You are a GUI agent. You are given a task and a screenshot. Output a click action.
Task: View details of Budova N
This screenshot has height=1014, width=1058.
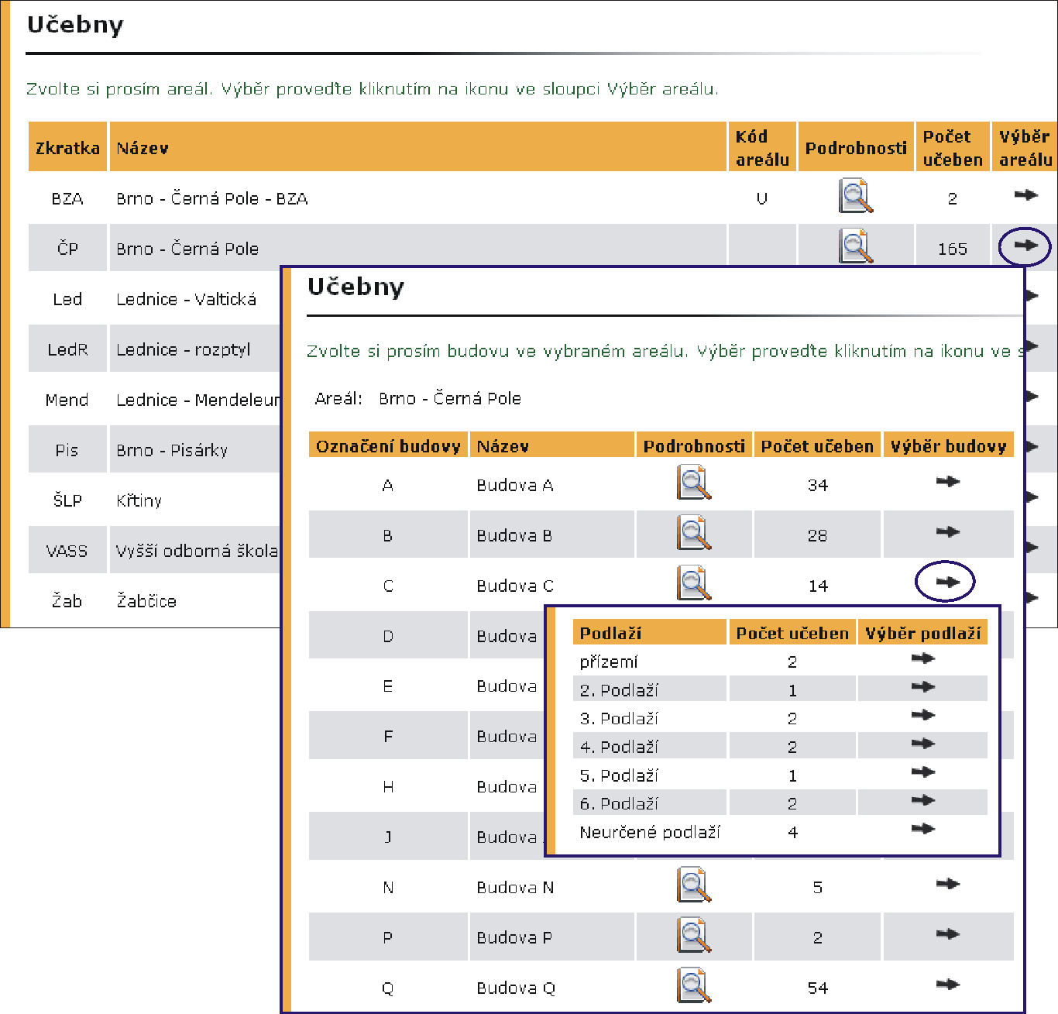tap(694, 885)
